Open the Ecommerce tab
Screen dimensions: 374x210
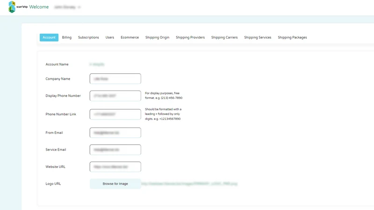130,37
